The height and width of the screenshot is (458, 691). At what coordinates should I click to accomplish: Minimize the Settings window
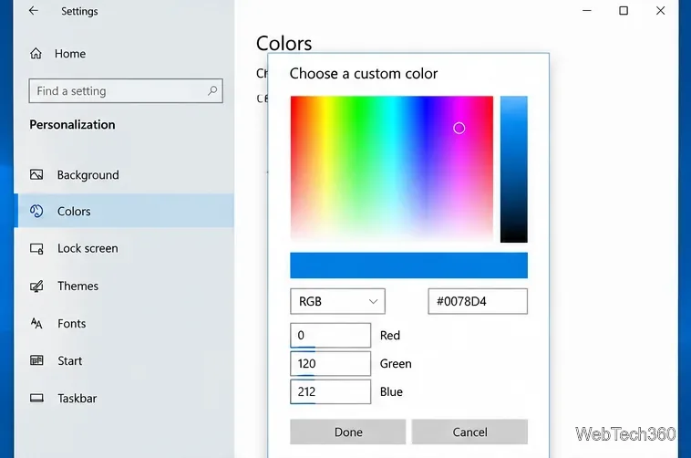click(587, 11)
